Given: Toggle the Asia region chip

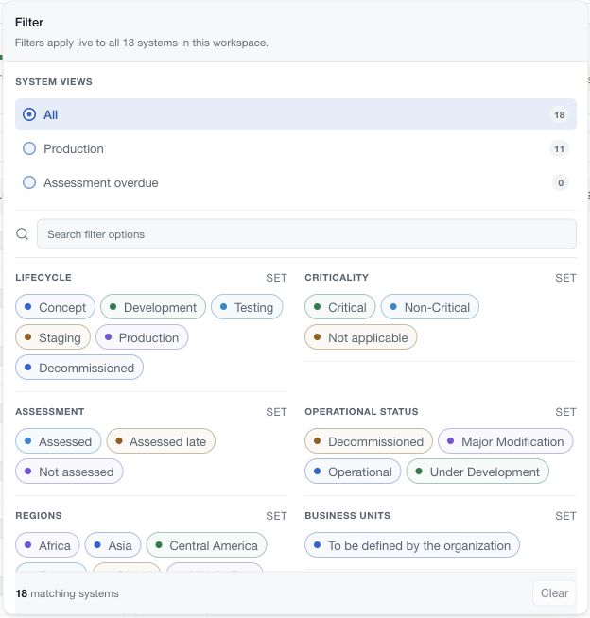Looking at the screenshot, I should coord(113,545).
